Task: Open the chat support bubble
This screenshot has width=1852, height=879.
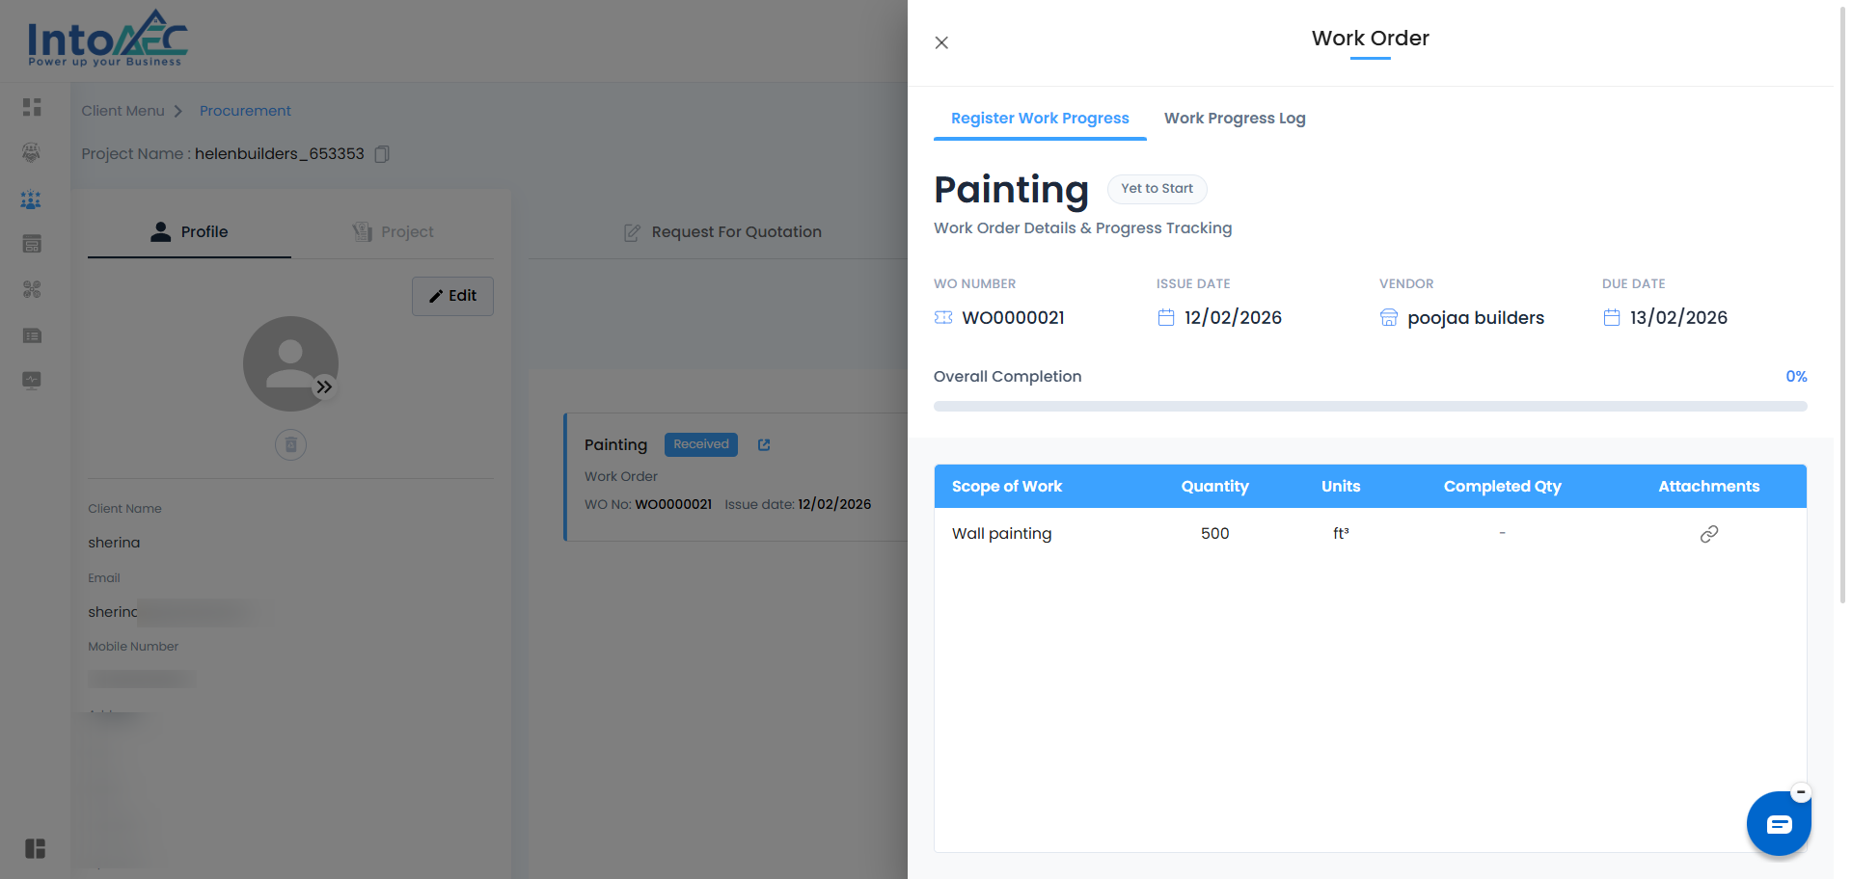Action: pyautogui.click(x=1779, y=824)
